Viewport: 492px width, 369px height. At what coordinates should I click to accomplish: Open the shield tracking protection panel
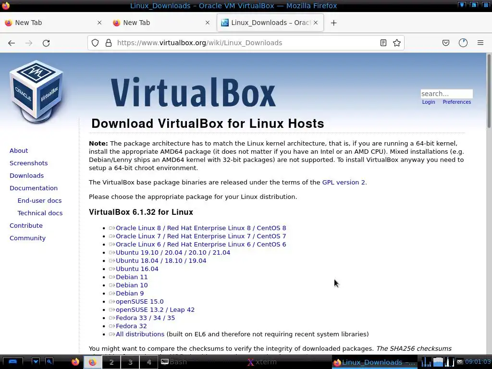[95, 43]
